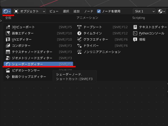Open the ビュー menu
This screenshot has height=126, width=168.
[54, 11]
